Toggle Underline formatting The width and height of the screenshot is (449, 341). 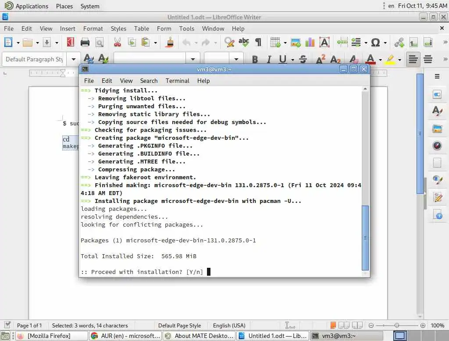283,59
